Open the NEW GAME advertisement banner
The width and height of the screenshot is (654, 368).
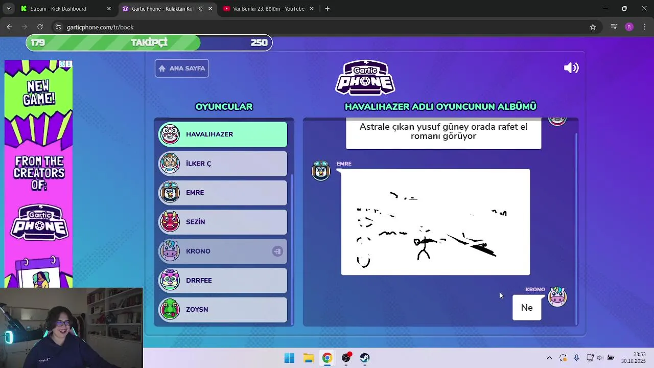pos(38,174)
